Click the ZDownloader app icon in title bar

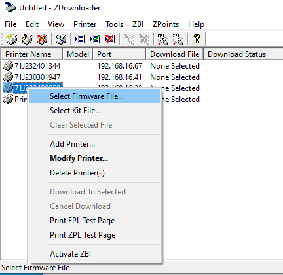click(10, 7)
